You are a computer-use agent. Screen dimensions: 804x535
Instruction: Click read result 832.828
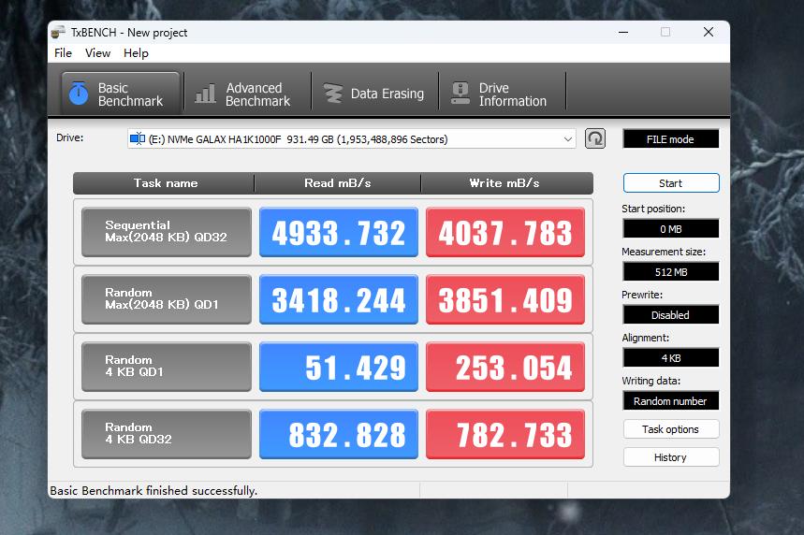[x=339, y=434]
